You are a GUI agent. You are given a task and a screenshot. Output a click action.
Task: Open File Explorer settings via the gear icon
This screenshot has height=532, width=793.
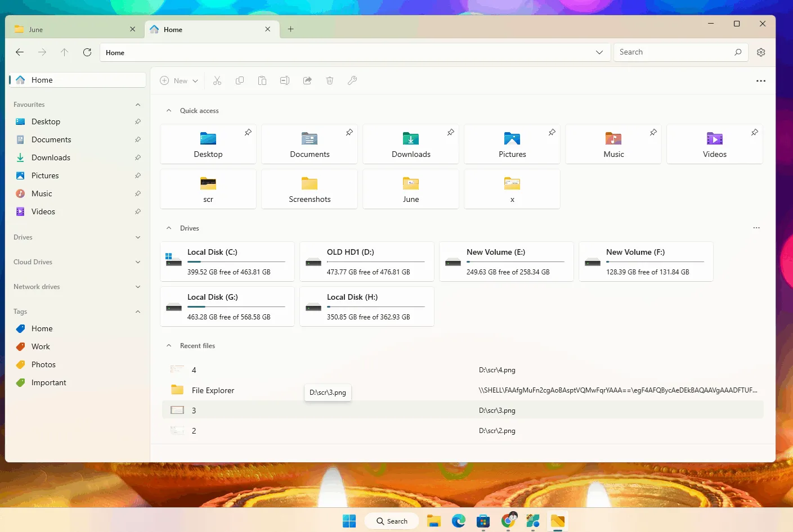pos(761,52)
